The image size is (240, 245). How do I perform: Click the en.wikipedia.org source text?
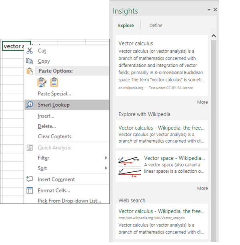pos(131,88)
